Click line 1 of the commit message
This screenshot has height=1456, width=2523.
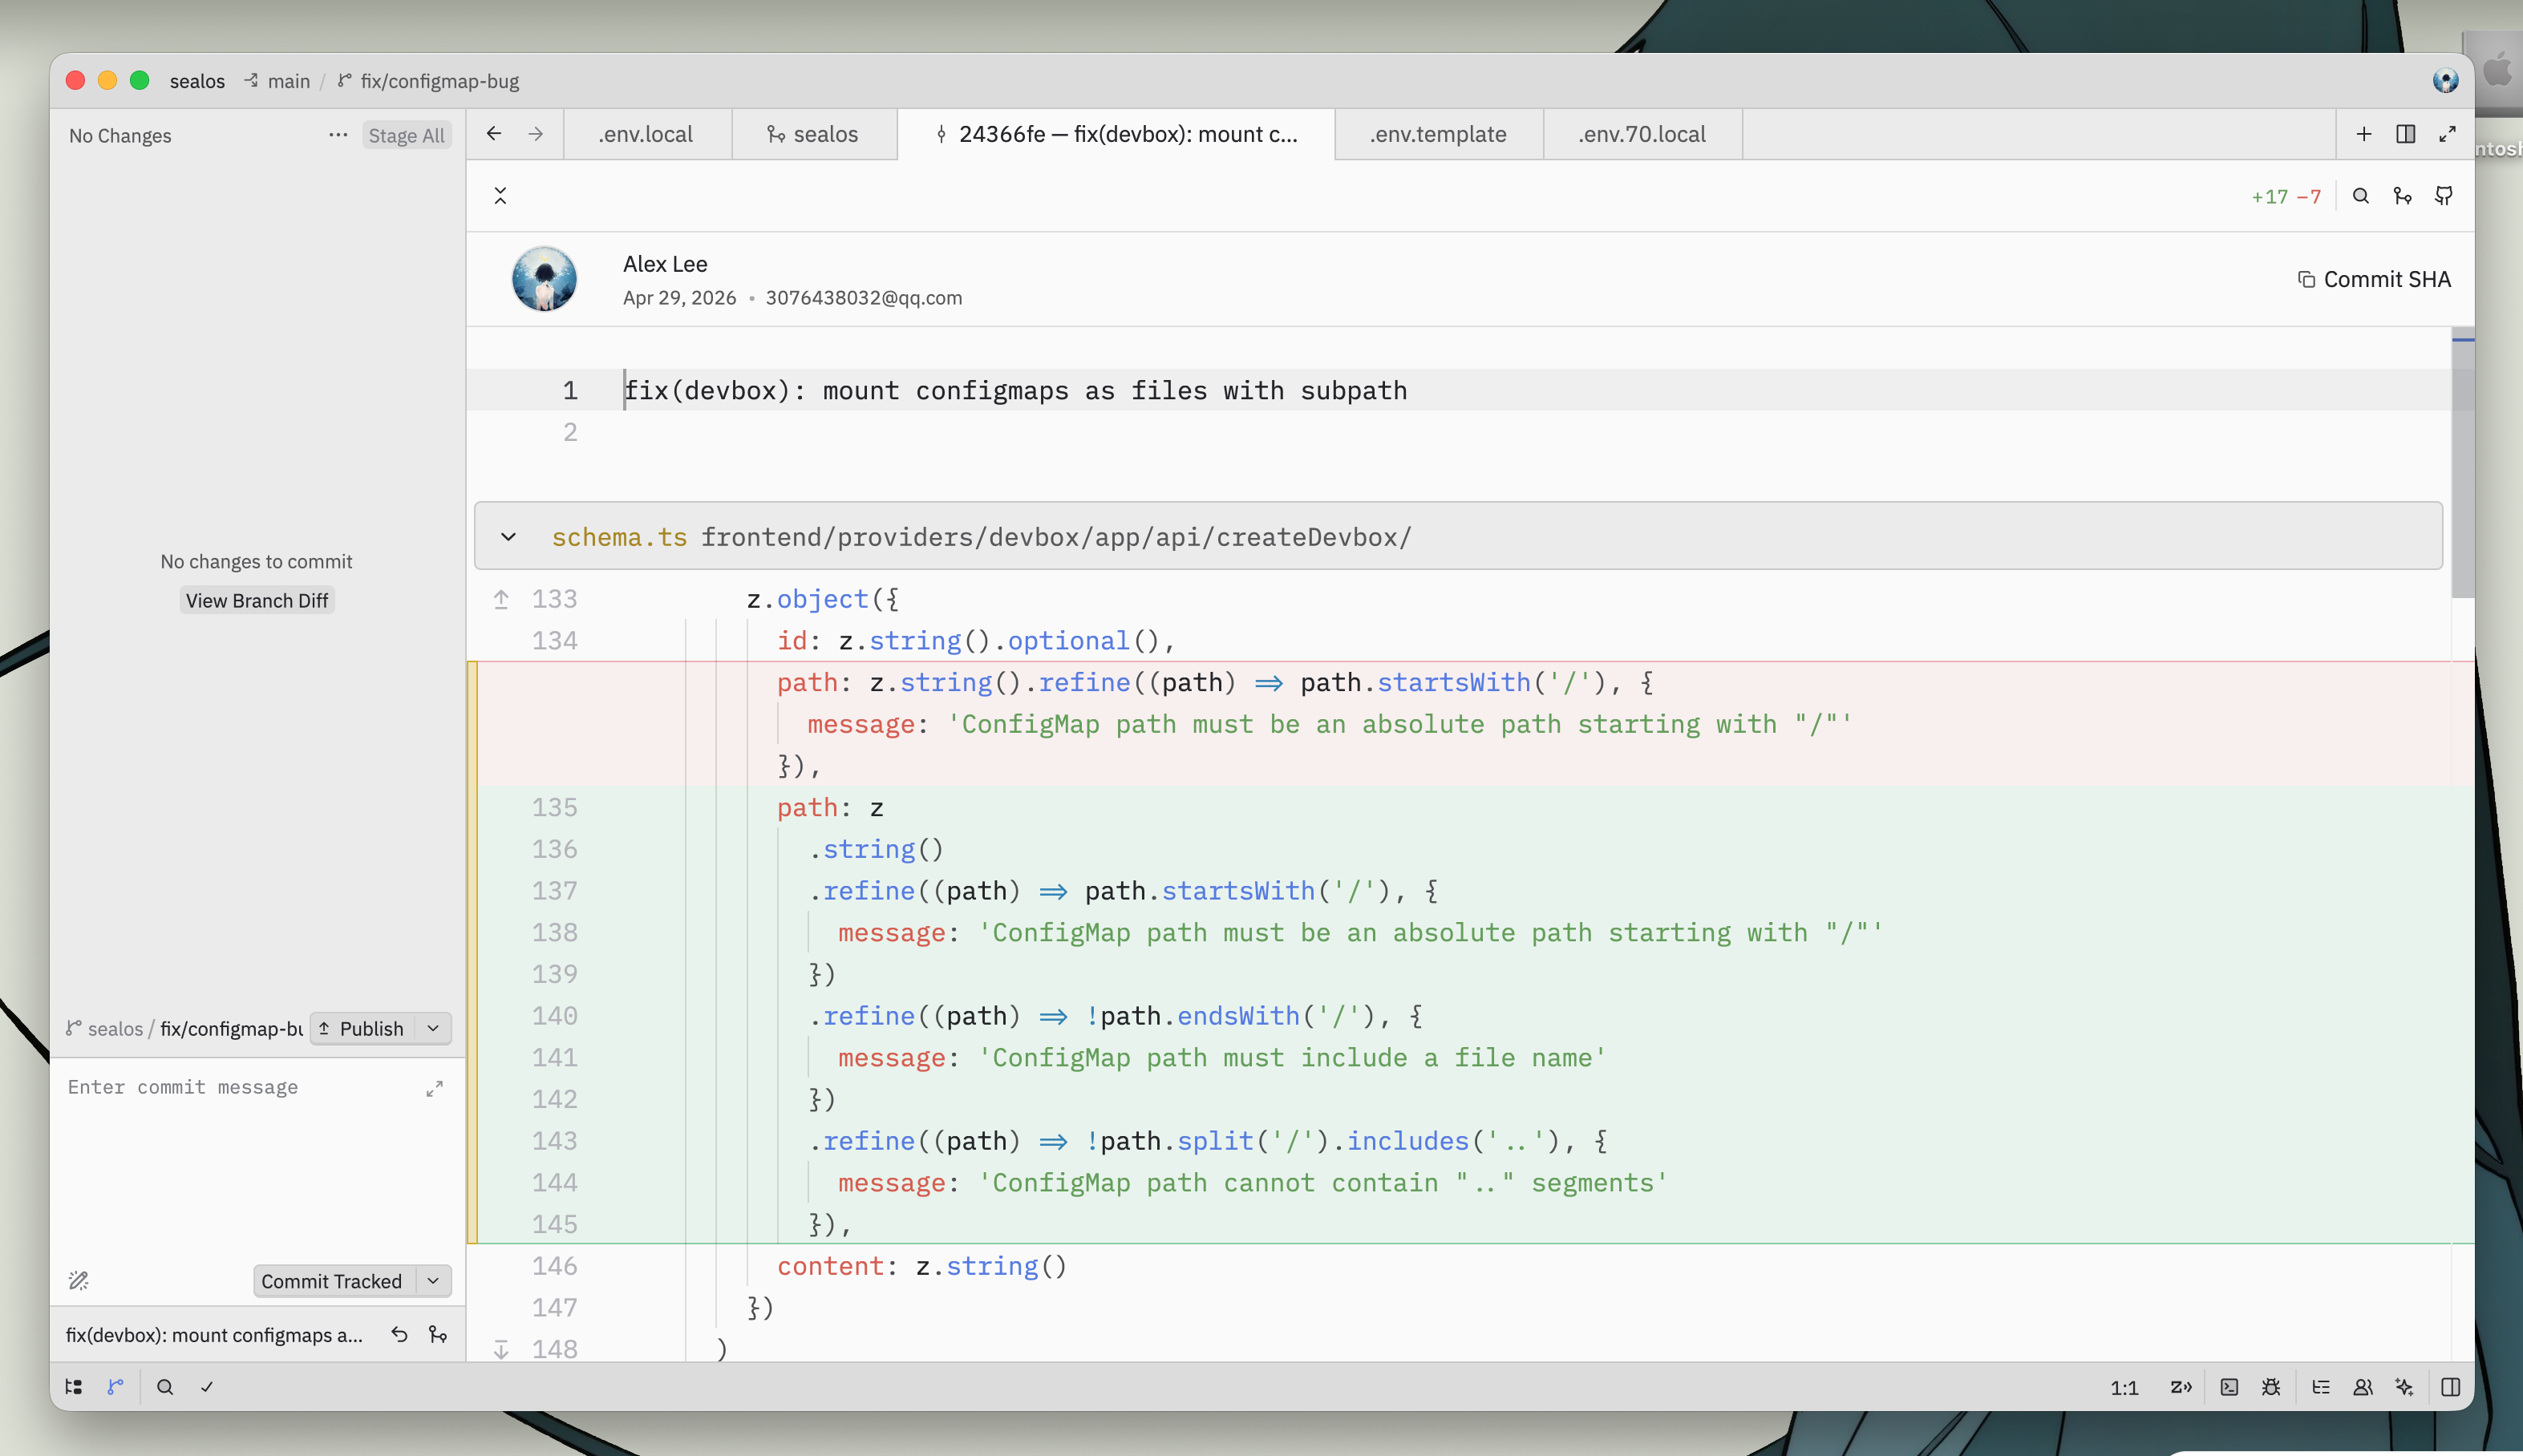pyautogui.click(x=1016, y=390)
